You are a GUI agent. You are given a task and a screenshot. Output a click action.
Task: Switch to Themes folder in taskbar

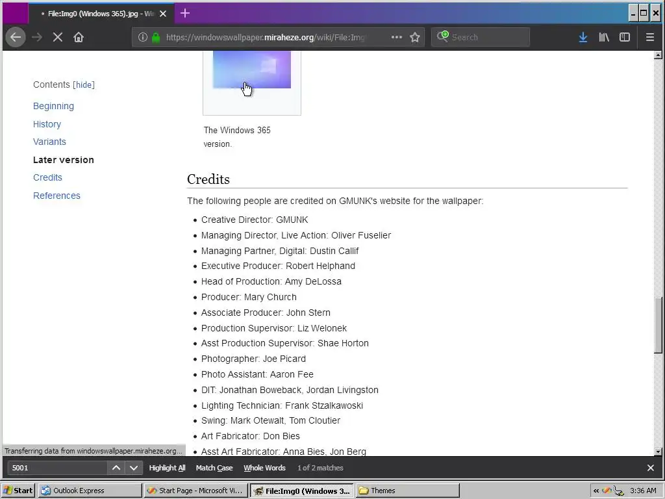[407, 491]
